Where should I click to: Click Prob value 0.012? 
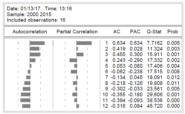[173, 77]
